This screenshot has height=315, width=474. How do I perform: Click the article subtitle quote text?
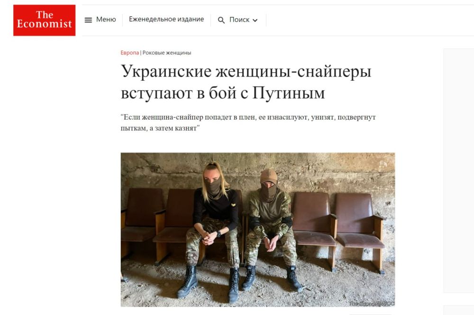pyautogui.click(x=248, y=122)
